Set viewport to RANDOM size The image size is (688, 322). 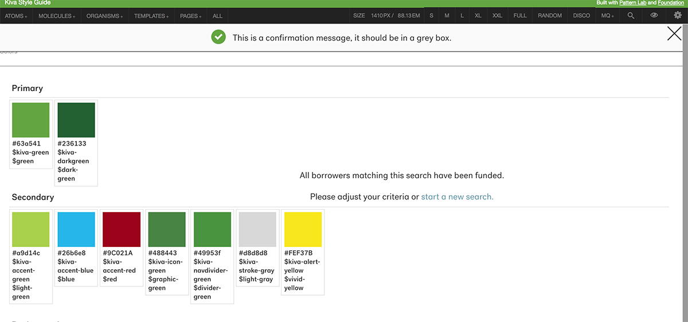click(x=549, y=15)
